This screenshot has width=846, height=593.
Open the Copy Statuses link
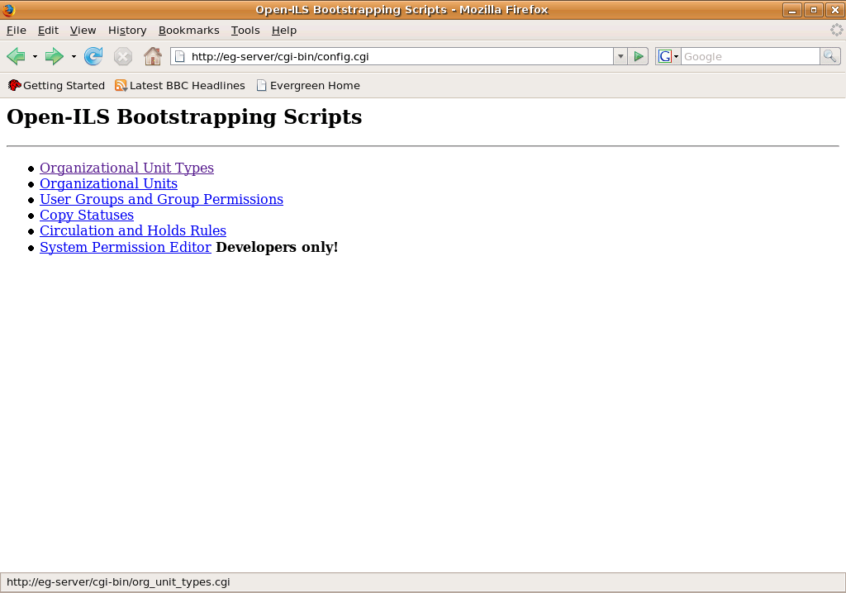point(87,215)
